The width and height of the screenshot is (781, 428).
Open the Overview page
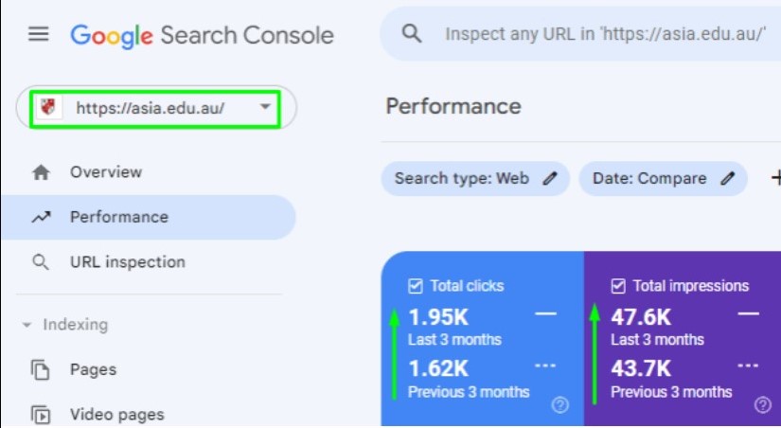105,172
